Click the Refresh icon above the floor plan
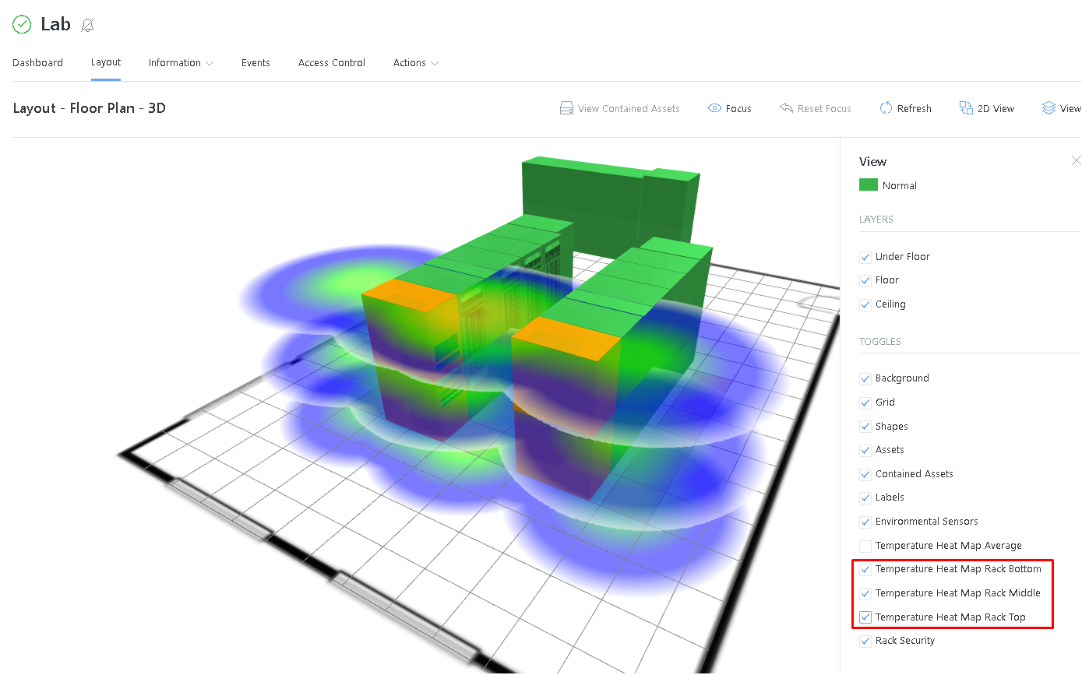The width and height of the screenshot is (1082, 675). click(886, 108)
